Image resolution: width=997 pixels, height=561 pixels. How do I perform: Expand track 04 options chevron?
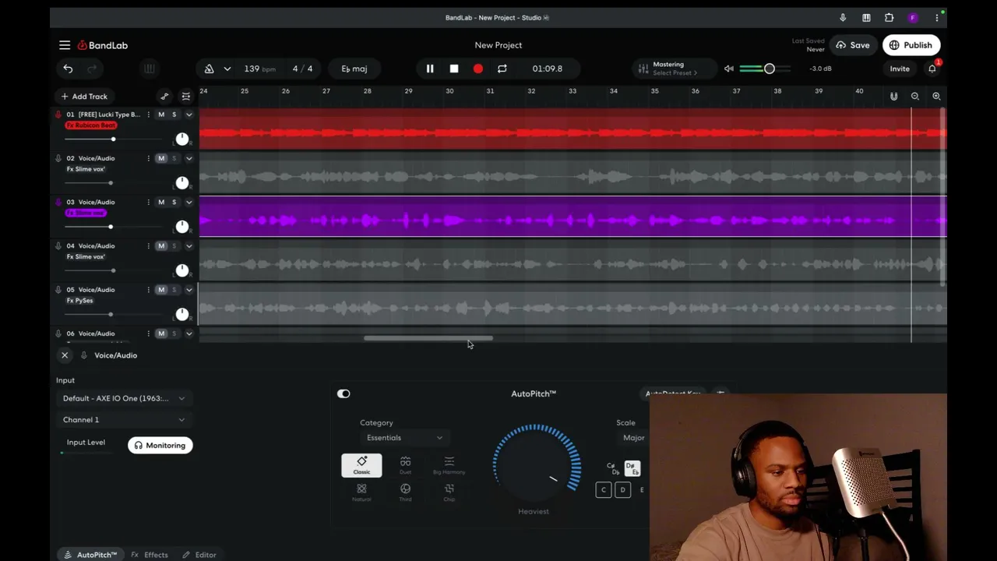point(188,245)
